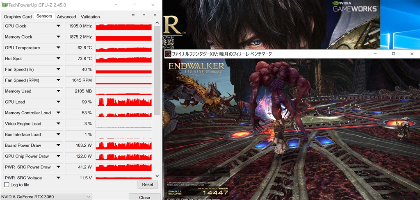
Task: Click the GPU-Z screenshot camera icon
Action: coord(133,15)
